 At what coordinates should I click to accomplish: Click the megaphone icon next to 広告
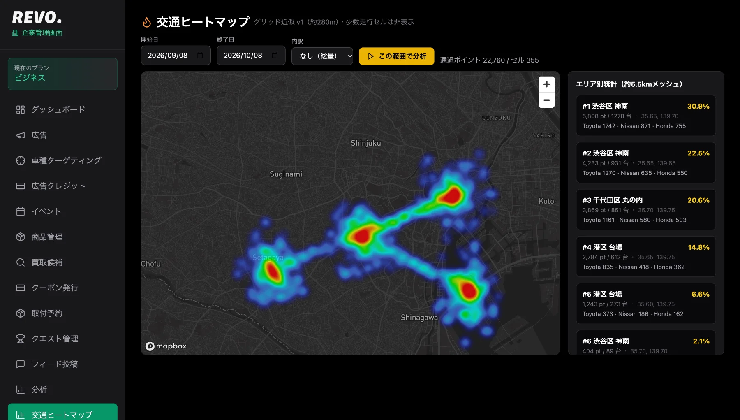(21, 135)
